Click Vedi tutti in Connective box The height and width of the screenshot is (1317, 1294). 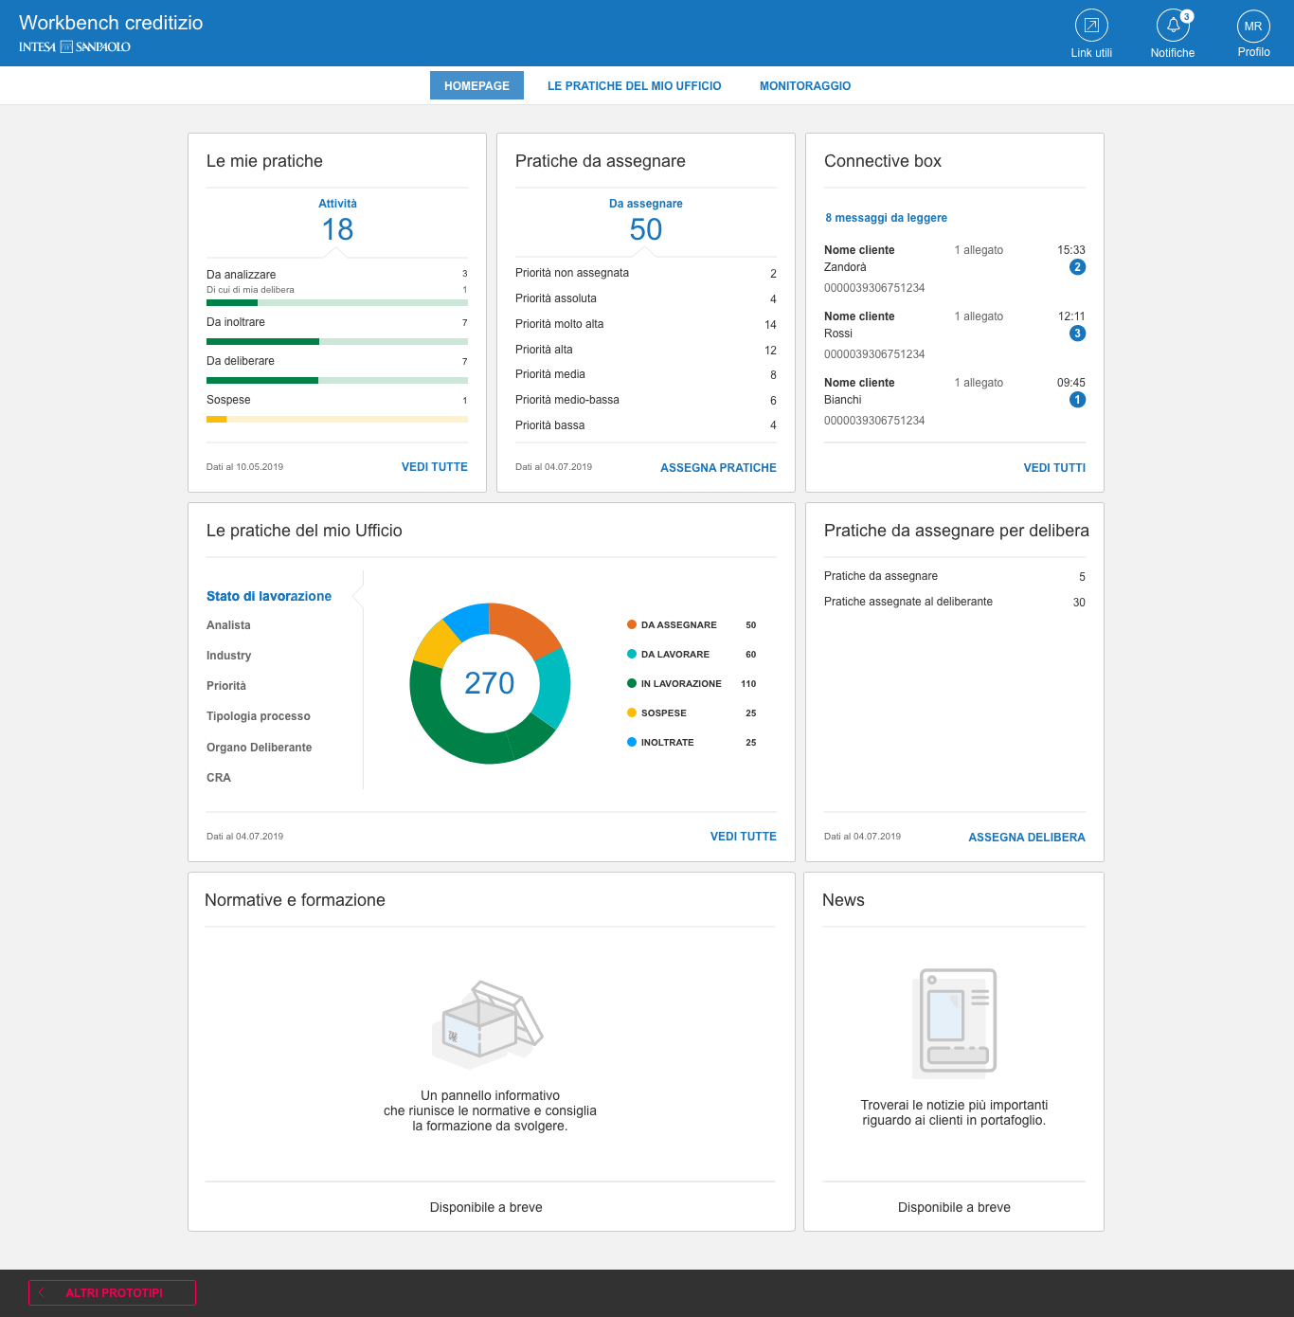1054,468
